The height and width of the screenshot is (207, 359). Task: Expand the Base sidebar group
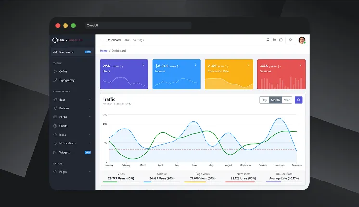(72, 100)
